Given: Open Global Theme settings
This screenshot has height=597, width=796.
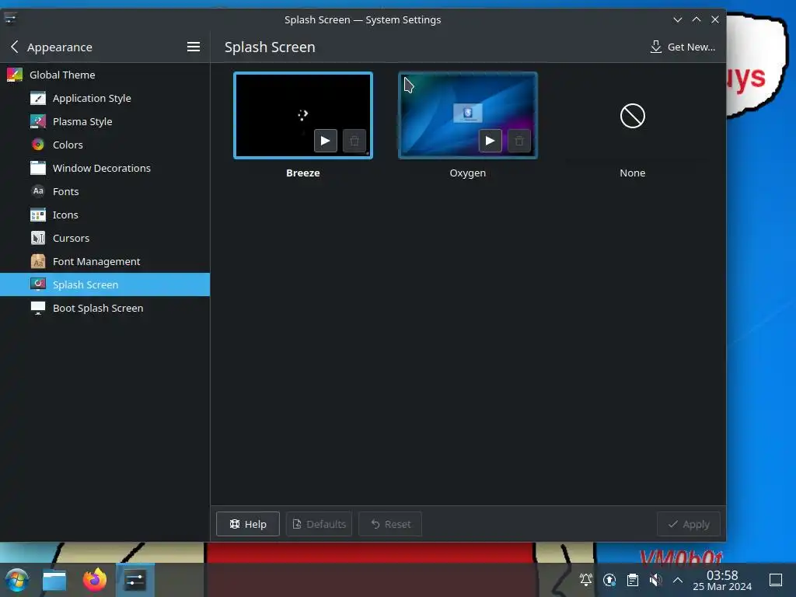Looking at the screenshot, I should [105, 75].
